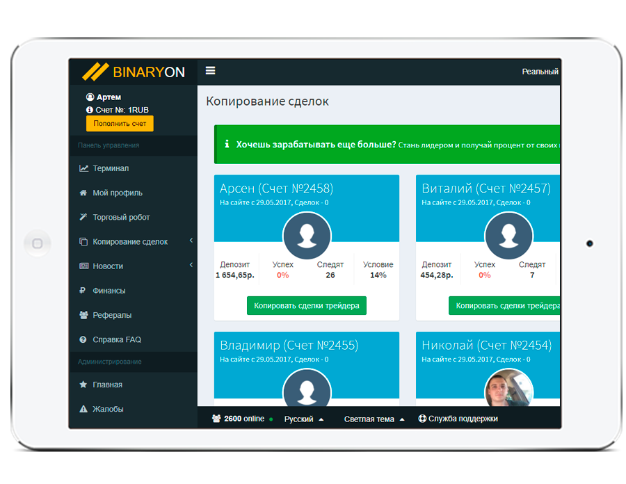Click Николай's profile photo
Screen dimensions: 626x484
[508, 389]
